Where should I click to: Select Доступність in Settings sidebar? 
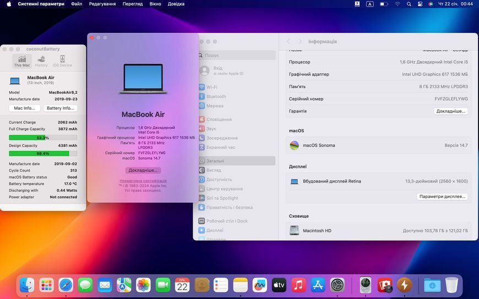(237, 179)
